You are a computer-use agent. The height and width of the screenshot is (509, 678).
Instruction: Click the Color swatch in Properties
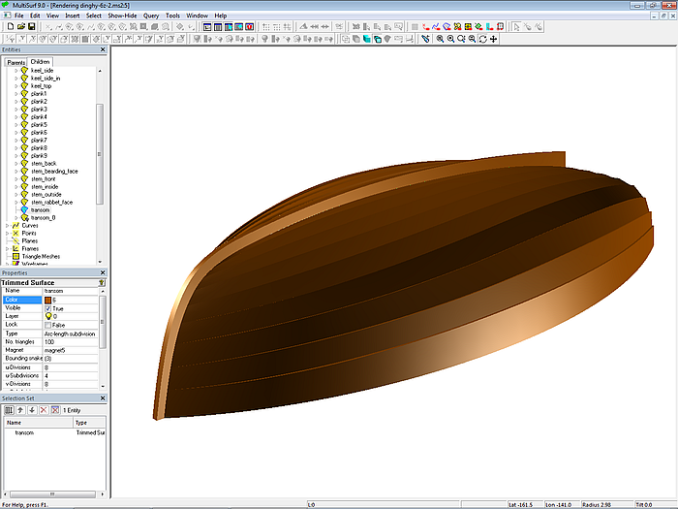48,300
